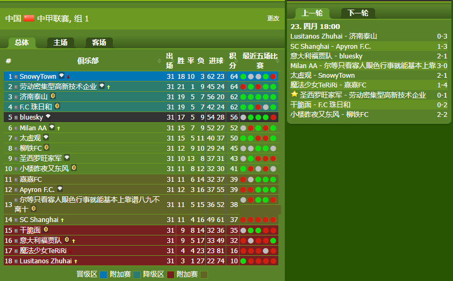Click the coin badge beside 干脆面

tap(46, 230)
